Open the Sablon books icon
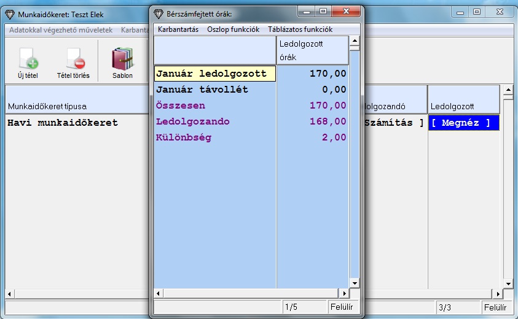 click(122, 60)
